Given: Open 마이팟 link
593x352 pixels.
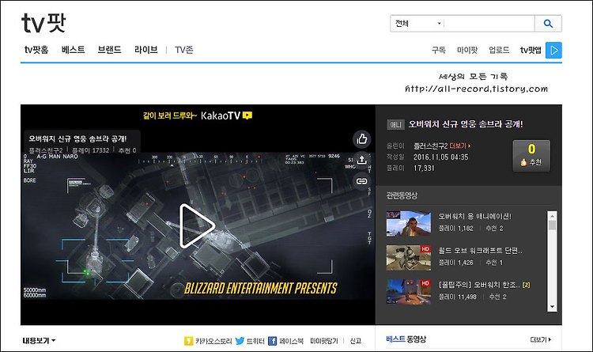Looking at the screenshot, I should (467, 50).
